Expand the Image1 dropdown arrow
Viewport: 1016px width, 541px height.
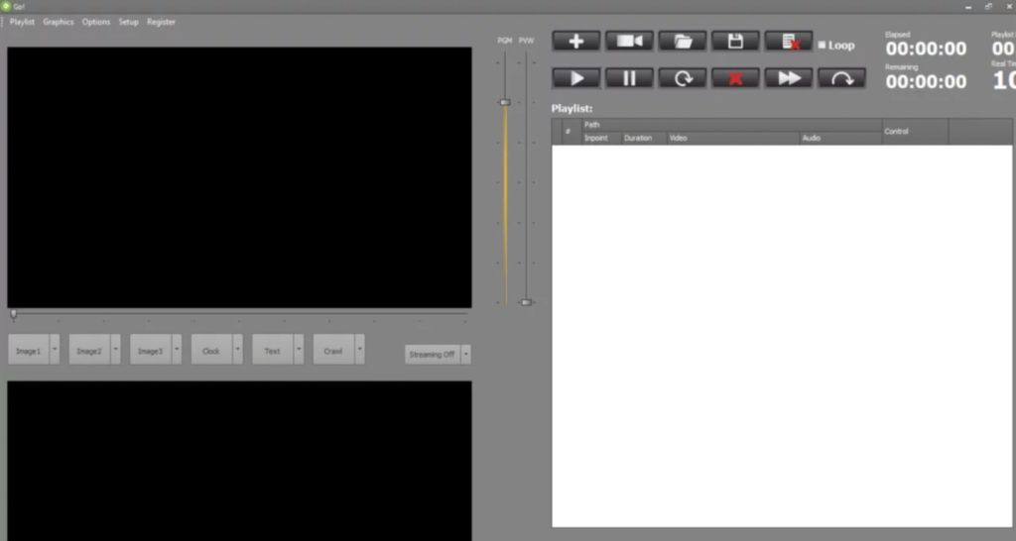[x=55, y=350]
